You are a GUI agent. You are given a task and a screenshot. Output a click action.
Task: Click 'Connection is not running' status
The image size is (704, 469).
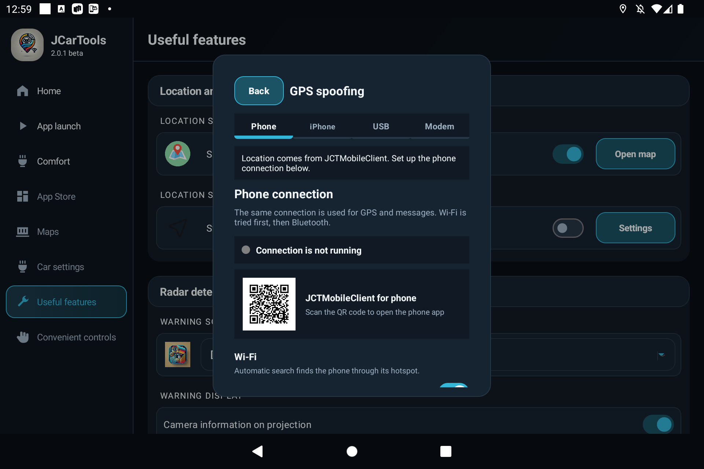[309, 250]
